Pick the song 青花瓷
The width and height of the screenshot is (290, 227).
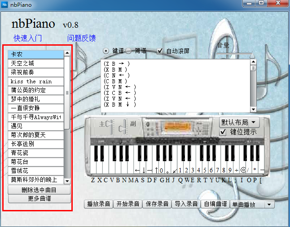pos(36,153)
